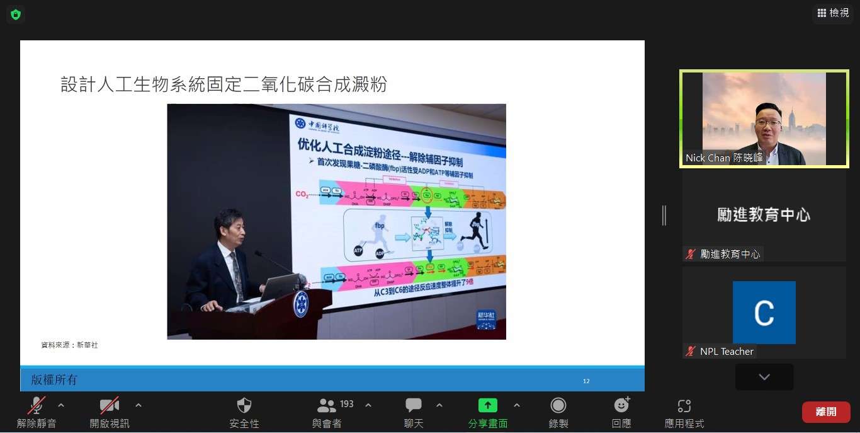Open the View (檢視) layout menu
The height and width of the screenshot is (433, 860).
click(833, 13)
